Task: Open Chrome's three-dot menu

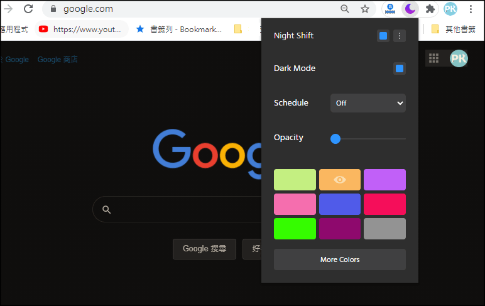Action: point(471,9)
